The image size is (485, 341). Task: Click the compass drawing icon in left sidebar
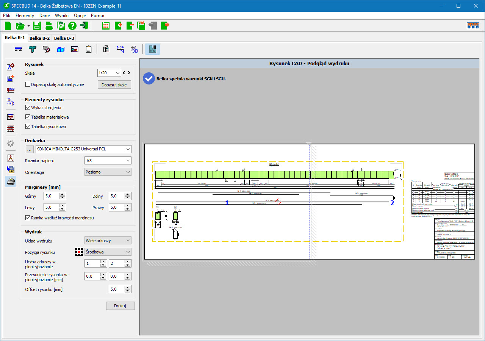click(x=11, y=158)
